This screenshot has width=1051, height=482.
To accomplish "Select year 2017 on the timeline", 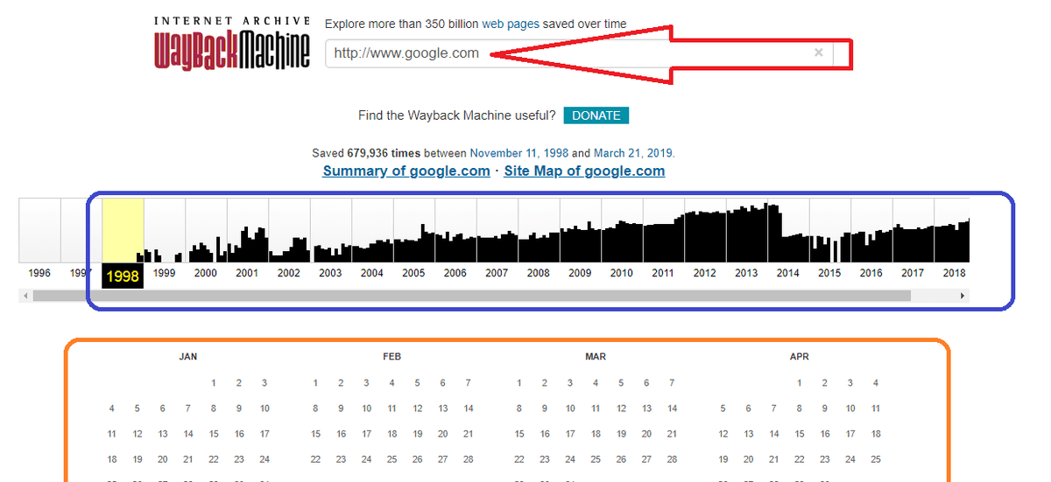I will click(913, 273).
